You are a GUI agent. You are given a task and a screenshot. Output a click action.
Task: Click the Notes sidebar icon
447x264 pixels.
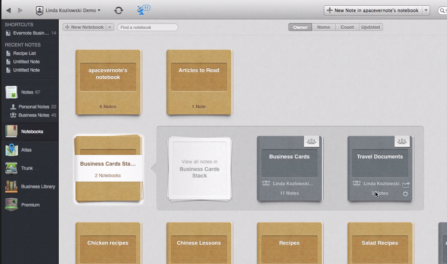11,92
